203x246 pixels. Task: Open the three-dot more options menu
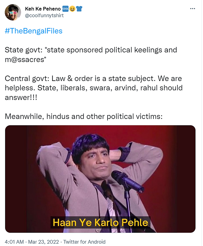click(x=192, y=9)
